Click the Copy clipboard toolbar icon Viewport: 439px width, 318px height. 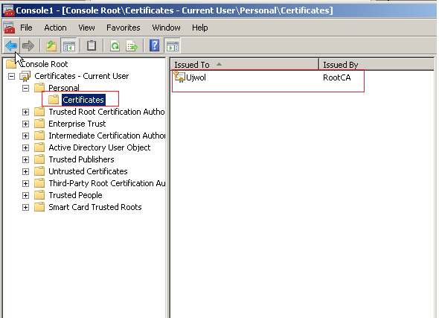tap(92, 45)
